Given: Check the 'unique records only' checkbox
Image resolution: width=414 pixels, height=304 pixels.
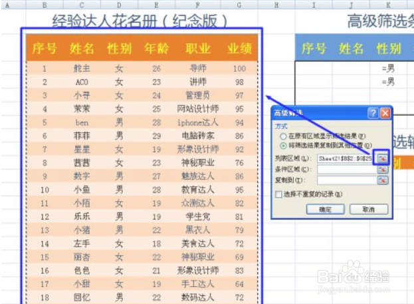Looking at the screenshot, I should coord(278,194).
